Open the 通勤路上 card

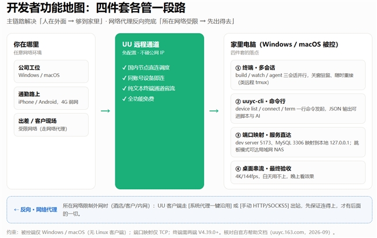51,98
